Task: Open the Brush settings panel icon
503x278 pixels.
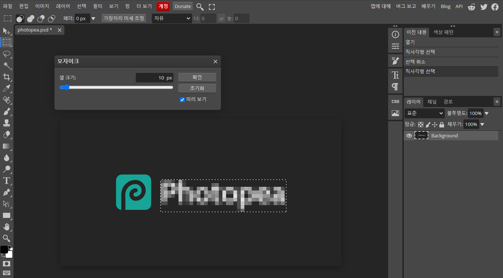Action: coord(395,61)
